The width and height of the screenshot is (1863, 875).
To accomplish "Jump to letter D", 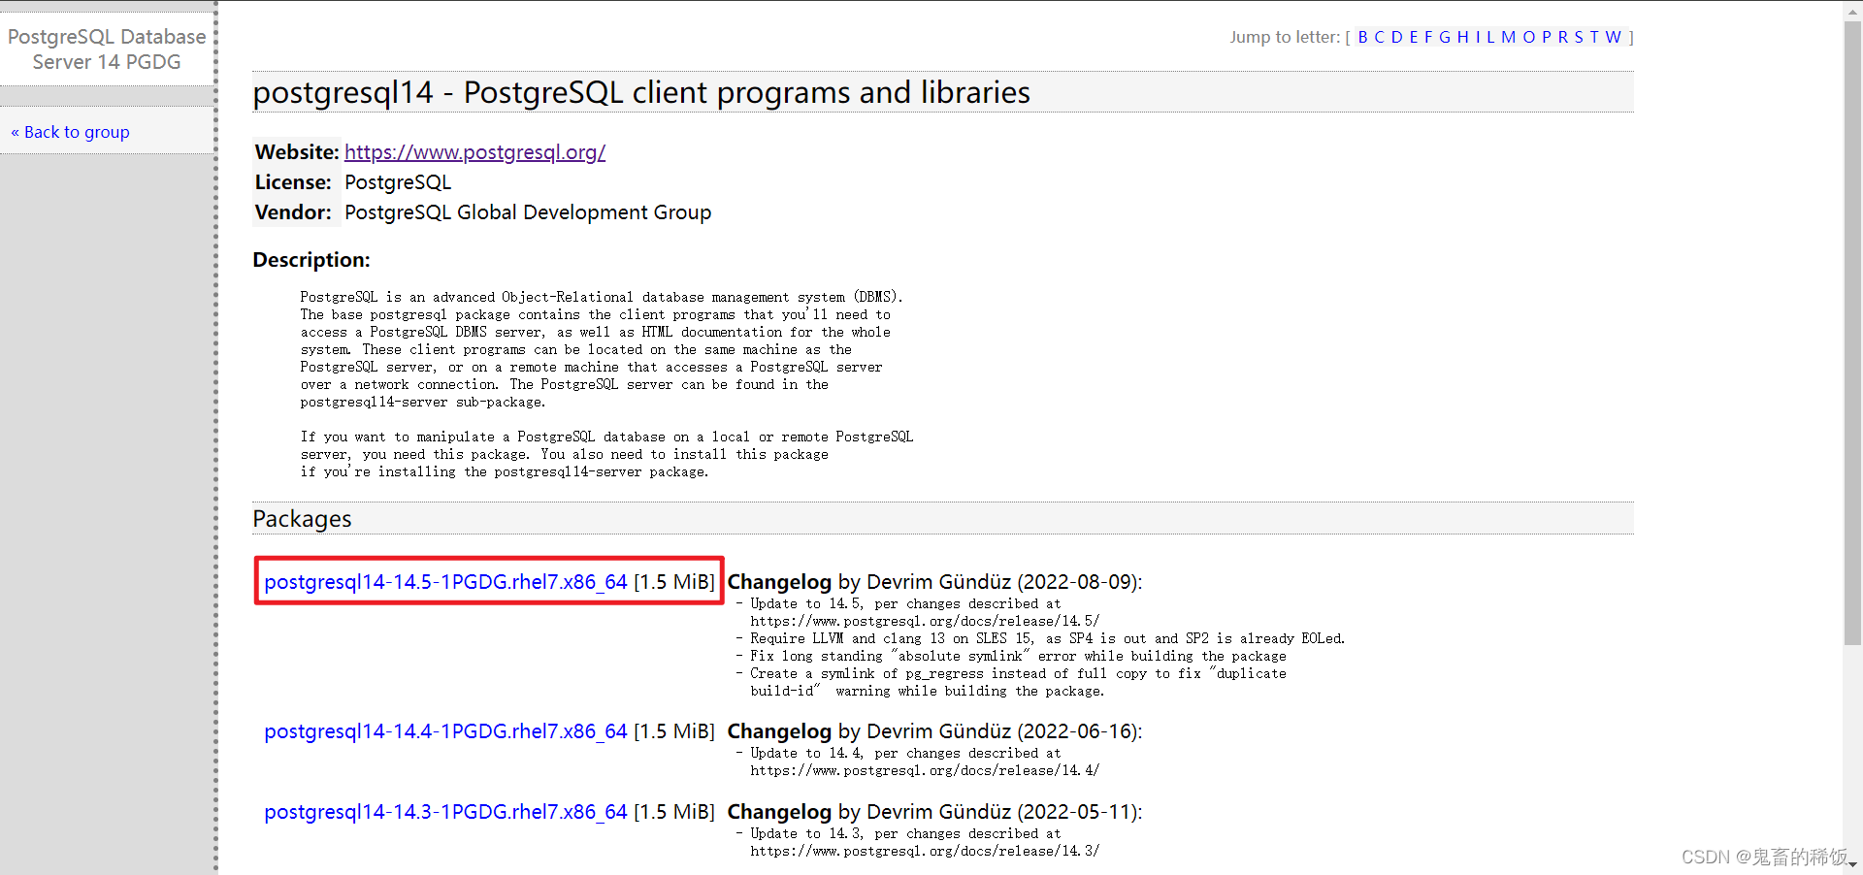I will 1397,37.
